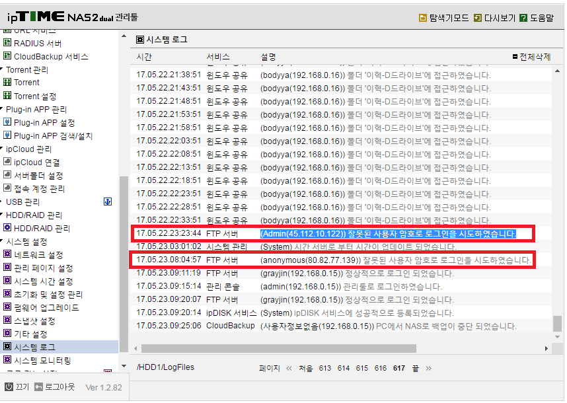Image resolution: width=567 pixels, height=403 pixels.
Task: Collapse the ipCloud 관리 group
Action: (2, 148)
